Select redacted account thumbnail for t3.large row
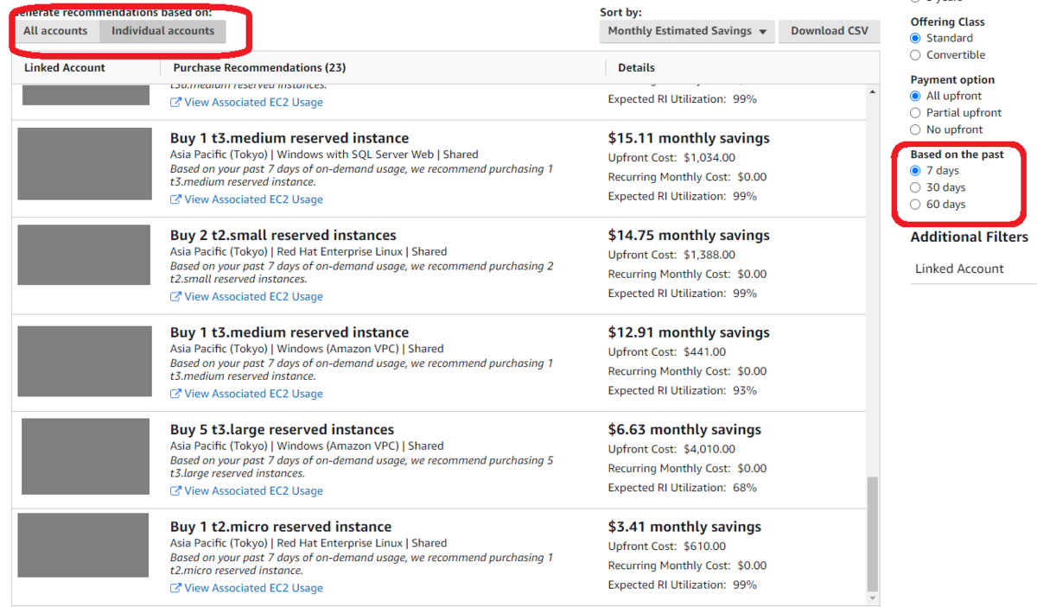The width and height of the screenshot is (1037, 607). tap(86, 457)
